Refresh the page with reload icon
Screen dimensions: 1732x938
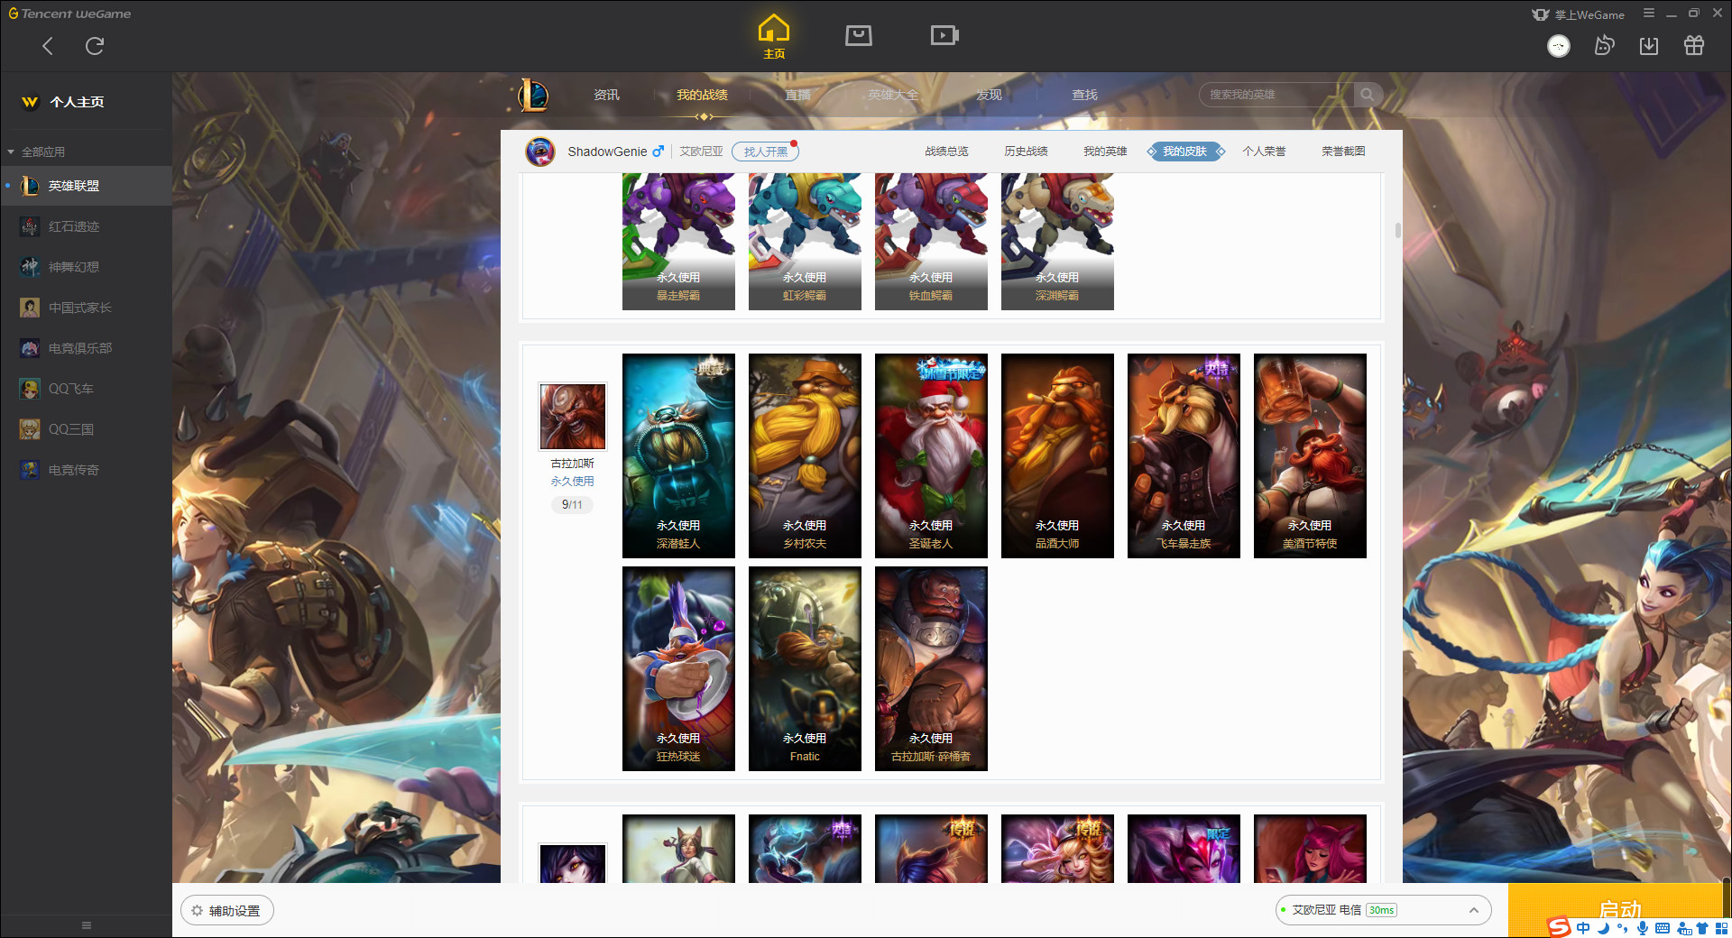(x=95, y=45)
